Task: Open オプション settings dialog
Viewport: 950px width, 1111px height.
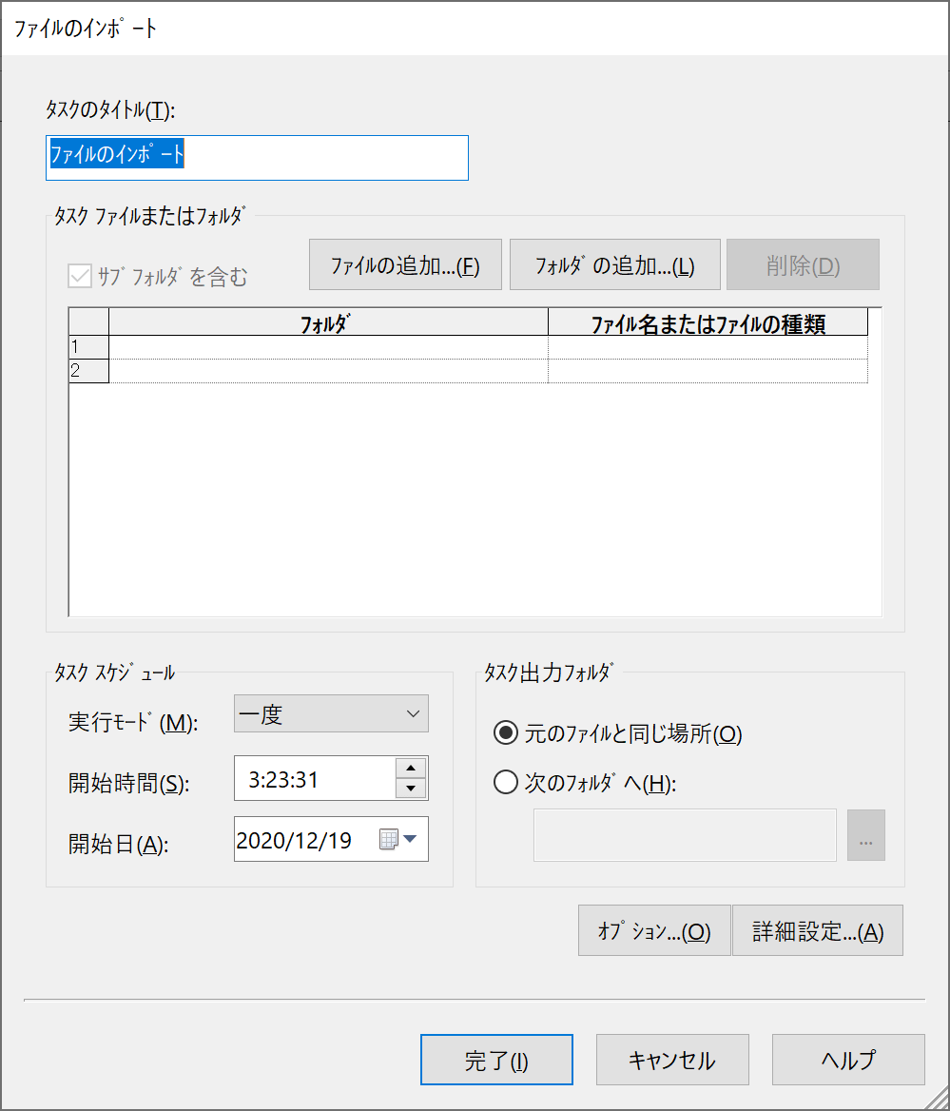Action: (x=654, y=931)
